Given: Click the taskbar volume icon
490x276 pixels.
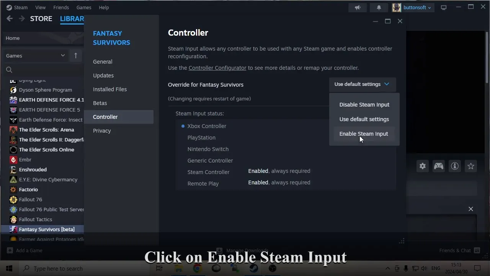Looking at the screenshot, I should (424, 268).
